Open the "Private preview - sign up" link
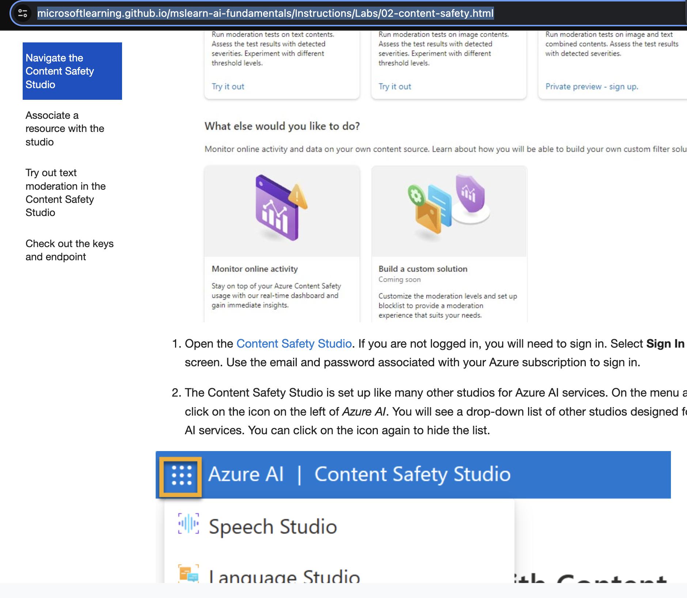Screen dimensions: 687x598 (x=592, y=86)
